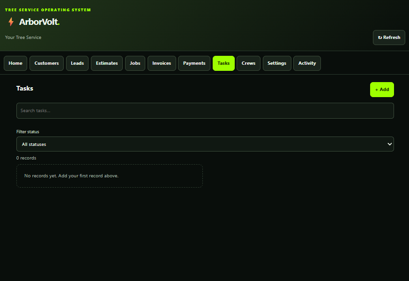Expand the All statuses filter dropdown

pos(205,144)
